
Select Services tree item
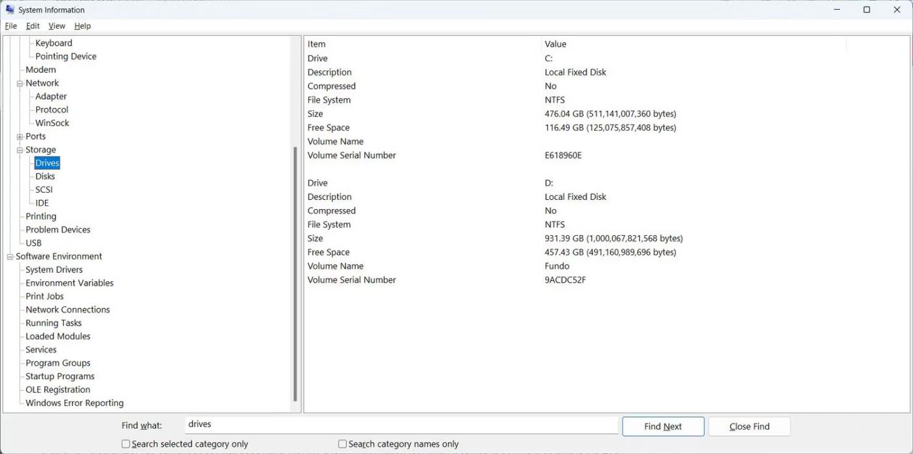(x=41, y=350)
